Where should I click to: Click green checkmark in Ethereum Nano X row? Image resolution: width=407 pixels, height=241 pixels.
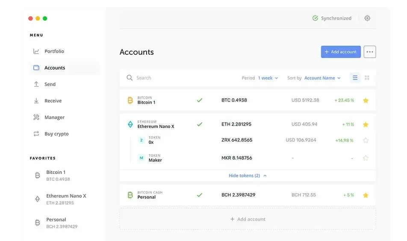pos(199,124)
